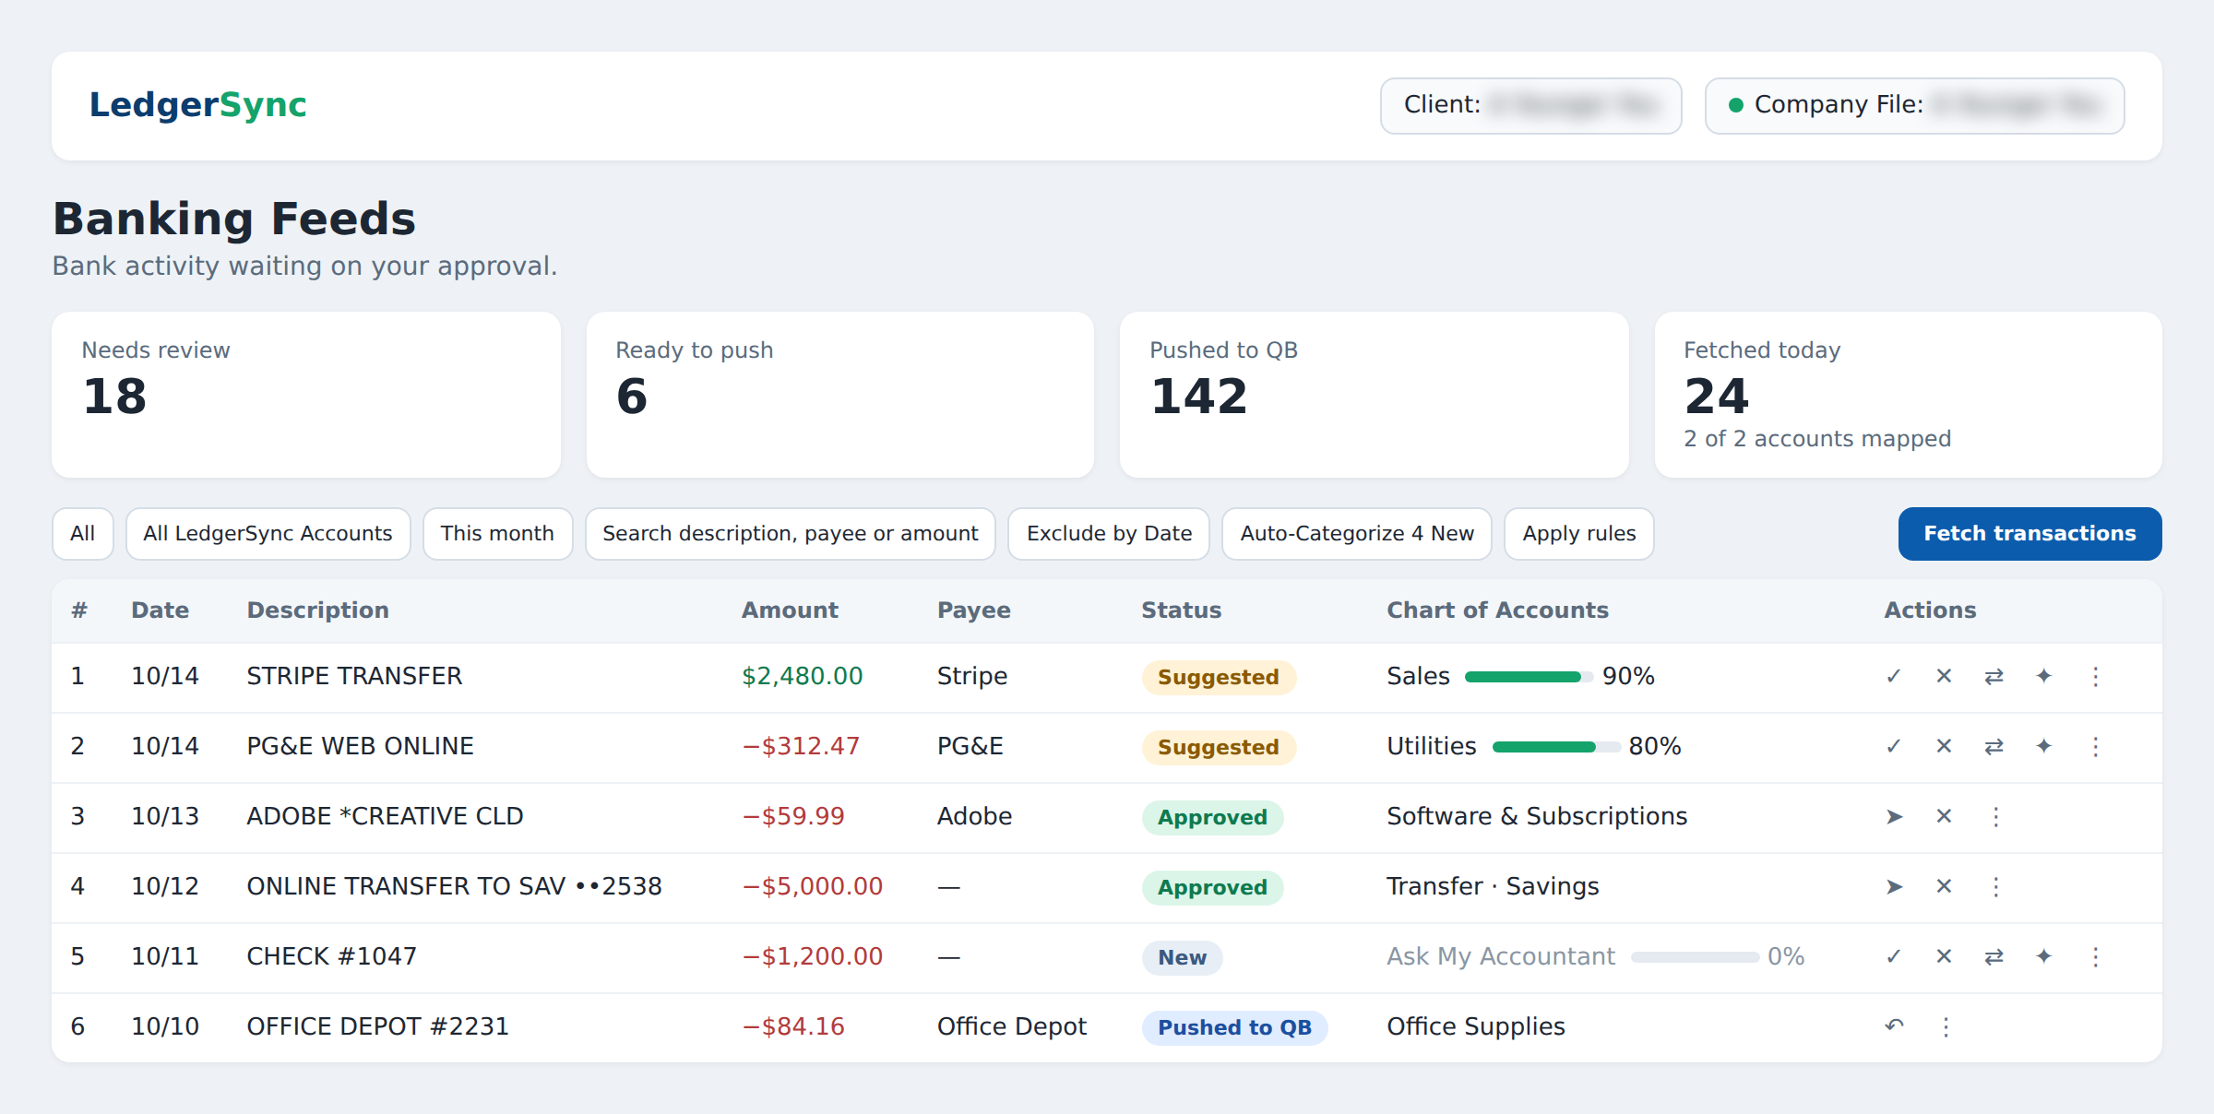Click the Suggested status on Stripe row

click(1219, 677)
